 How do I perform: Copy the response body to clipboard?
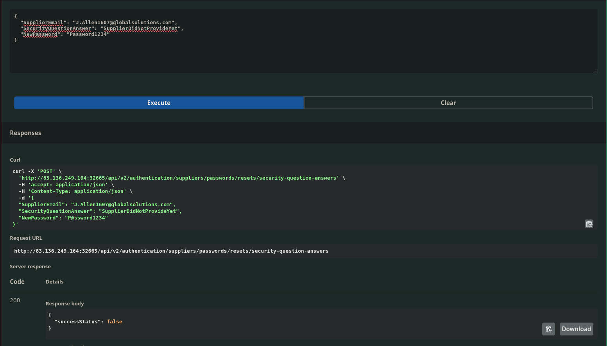[548, 329]
